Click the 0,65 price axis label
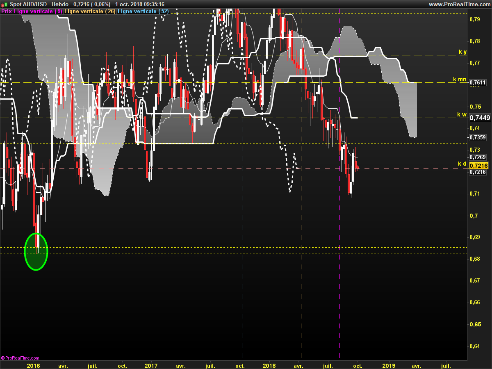This screenshot has width=492, height=369. (x=475, y=324)
